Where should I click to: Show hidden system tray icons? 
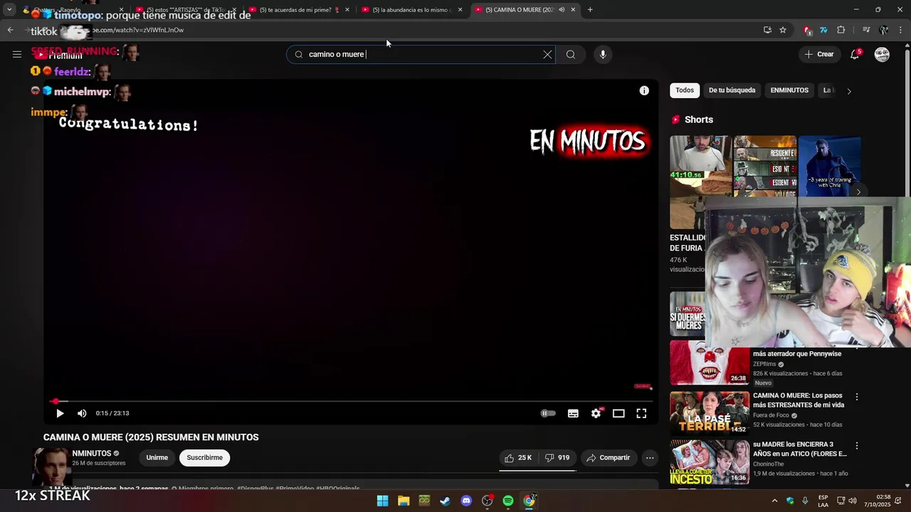click(x=774, y=501)
